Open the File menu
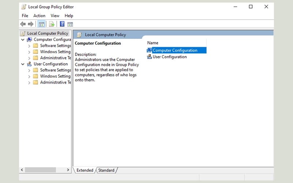This screenshot has width=293, height=183. 25,16
